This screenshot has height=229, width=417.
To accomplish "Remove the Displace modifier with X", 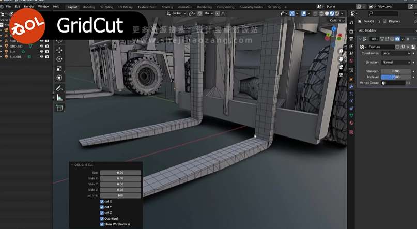I will [408, 39].
